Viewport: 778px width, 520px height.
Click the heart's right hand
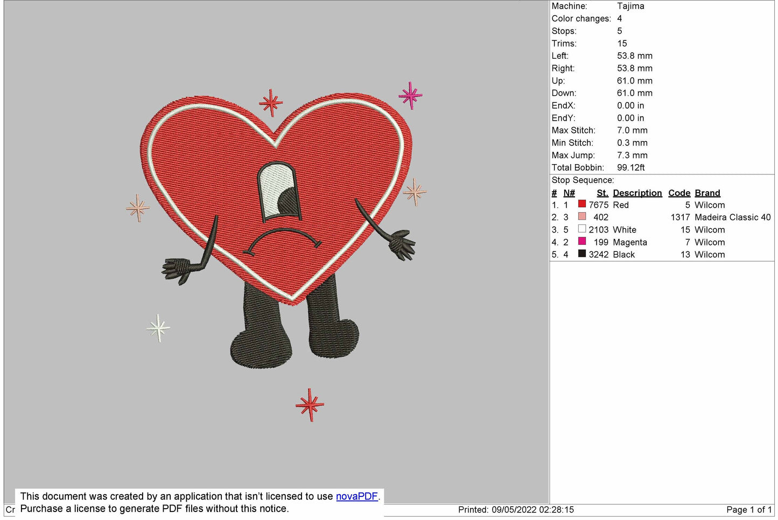pos(401,244)
